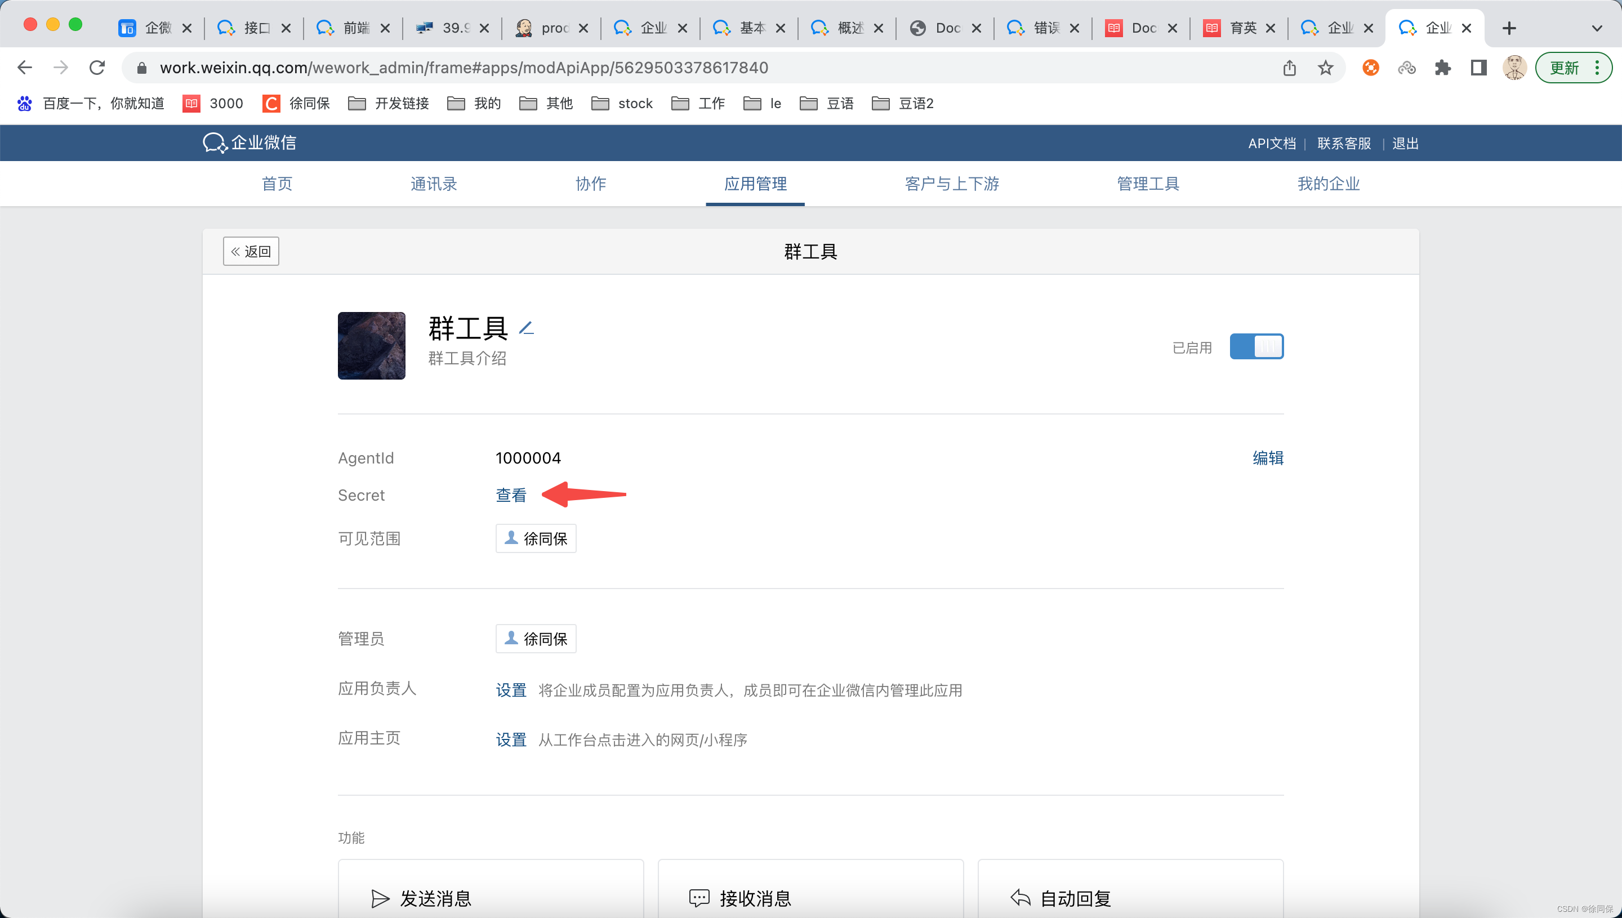Image resolution: width=1622 pixels, height=918 pixels.
Task: Click the orange extension icon in toolbar
Action: (x=1370, y=68)
